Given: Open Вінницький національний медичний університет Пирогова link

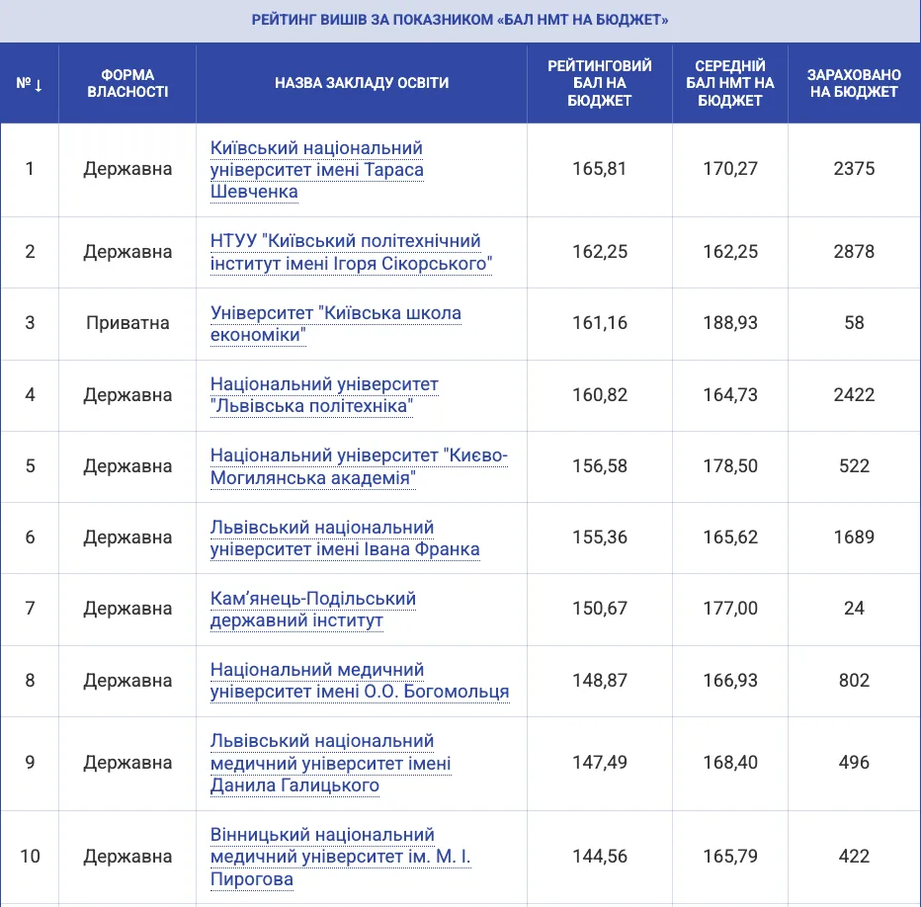Looking at the screenshot, I should 341,857.
